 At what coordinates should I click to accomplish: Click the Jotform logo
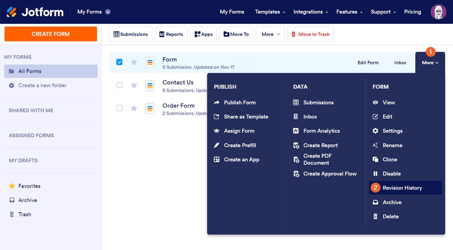35,12
